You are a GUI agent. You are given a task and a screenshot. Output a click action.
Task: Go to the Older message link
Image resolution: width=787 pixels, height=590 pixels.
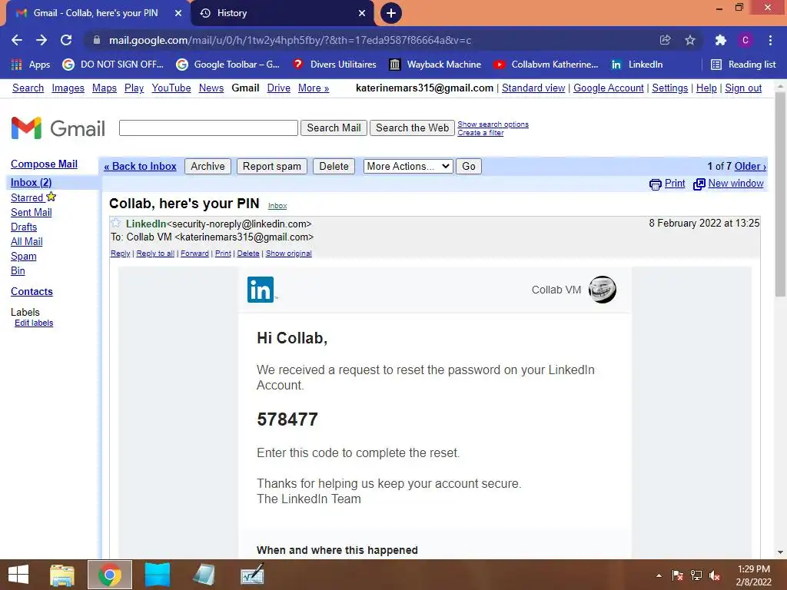pos(750,166)
